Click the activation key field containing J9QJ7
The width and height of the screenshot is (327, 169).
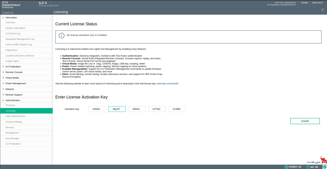pyautogui.click(x=117, y=109)
